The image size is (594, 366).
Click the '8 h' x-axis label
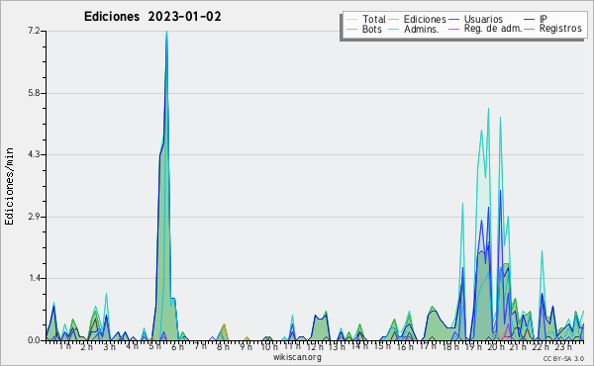223,346
